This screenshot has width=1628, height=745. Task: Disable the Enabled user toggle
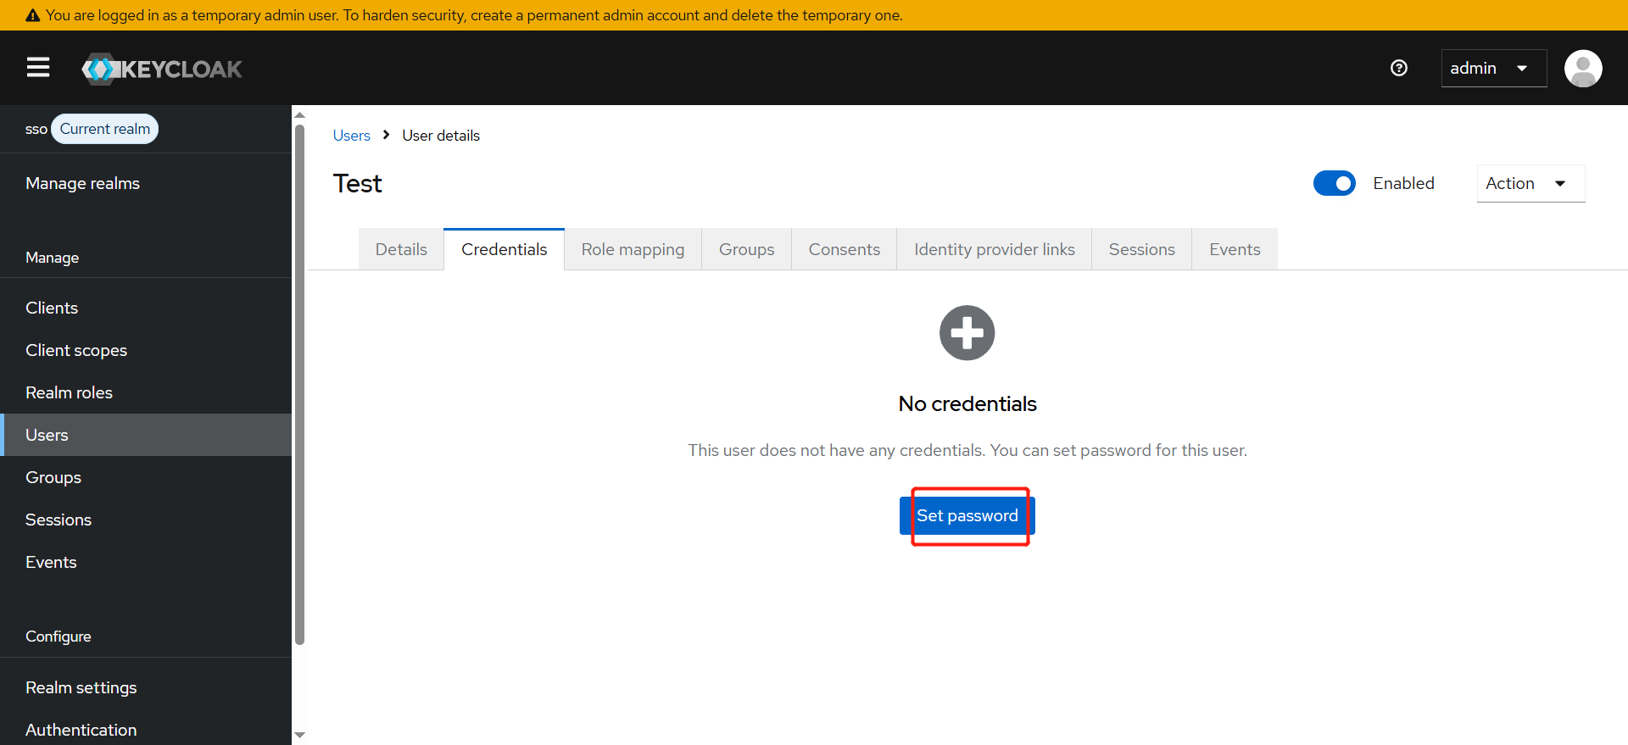click(1335, 183)
